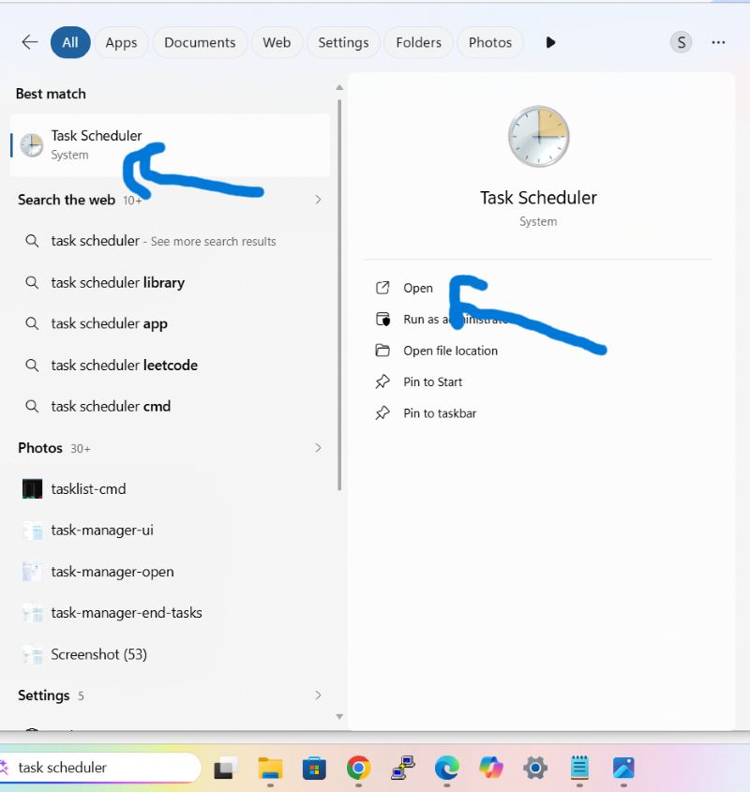Open the task-manager-end-tasks photo result

(170, 613)
